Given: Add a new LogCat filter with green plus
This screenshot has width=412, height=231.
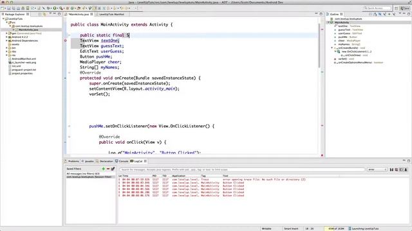Looking at the screenshot, I should 103,169.
